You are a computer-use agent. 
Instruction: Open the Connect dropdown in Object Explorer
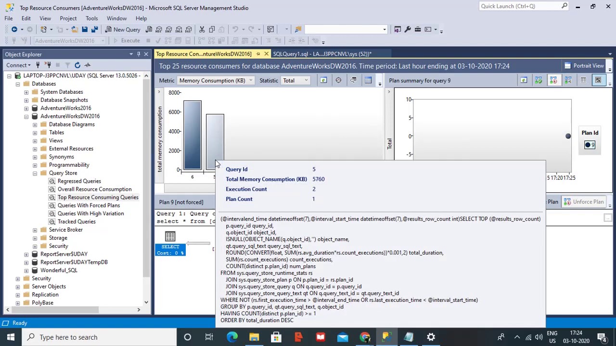(18, 65)
